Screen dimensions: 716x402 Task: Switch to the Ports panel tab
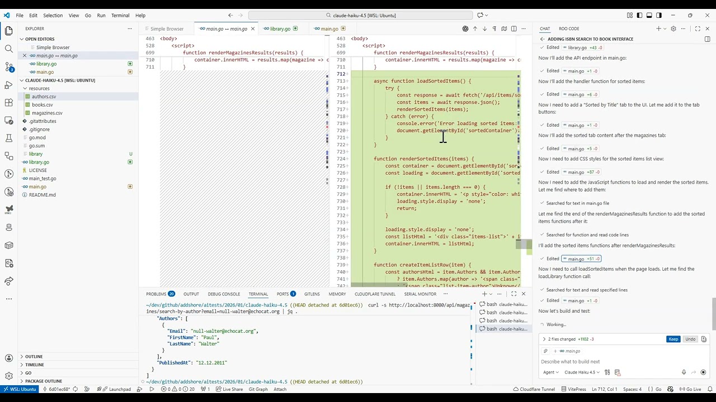point(286,294)
